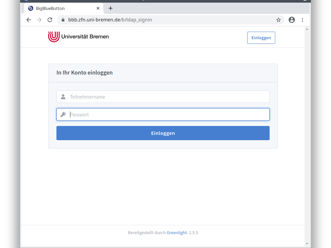Bookmark this page with the star icon
The height and width of the screenshot is (248, 331).
(278, 20)
